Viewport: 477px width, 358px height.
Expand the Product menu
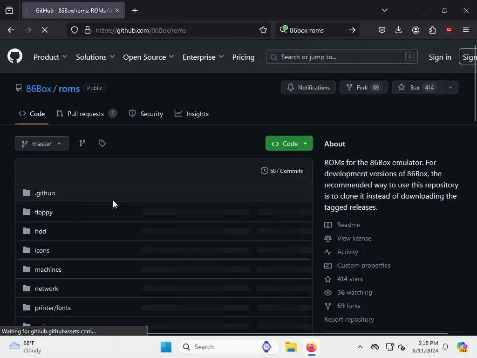click(50, 57)
